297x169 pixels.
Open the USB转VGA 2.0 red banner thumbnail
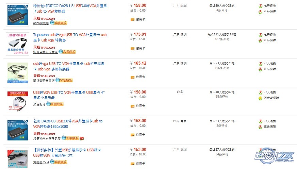tap(18, 101)
